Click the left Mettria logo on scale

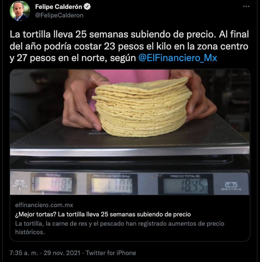point(20,184)
